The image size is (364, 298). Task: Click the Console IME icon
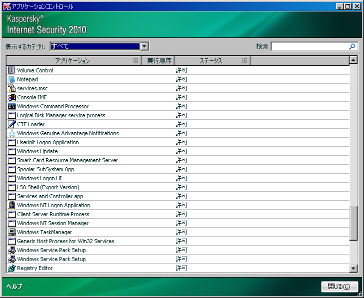tap(11, 97)
